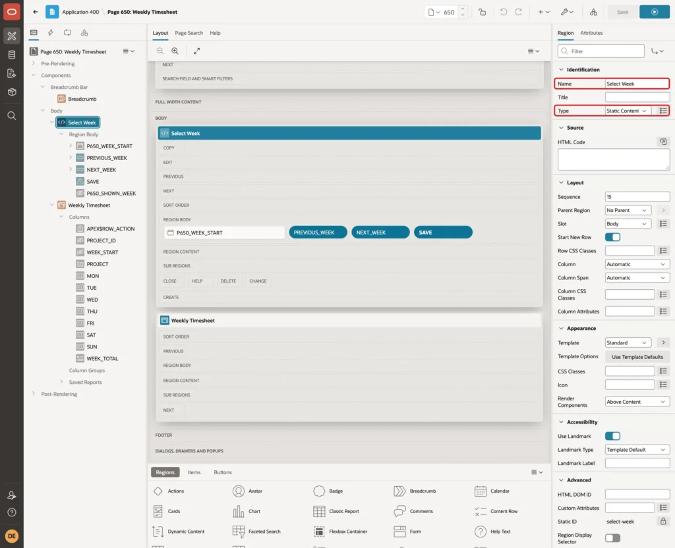Click NEXT_WEEK button in layout

pyautogui.click(x=380, y=233)
